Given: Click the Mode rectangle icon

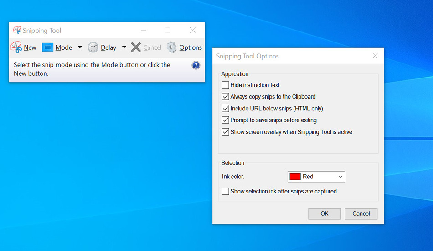Looking at the screenshot, I should coord(48,47).
